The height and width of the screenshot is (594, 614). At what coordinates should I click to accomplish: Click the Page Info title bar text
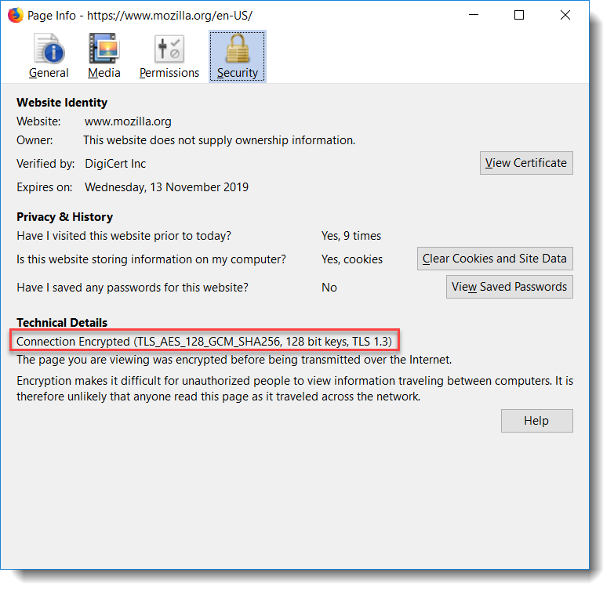click(x=140, y=16)
